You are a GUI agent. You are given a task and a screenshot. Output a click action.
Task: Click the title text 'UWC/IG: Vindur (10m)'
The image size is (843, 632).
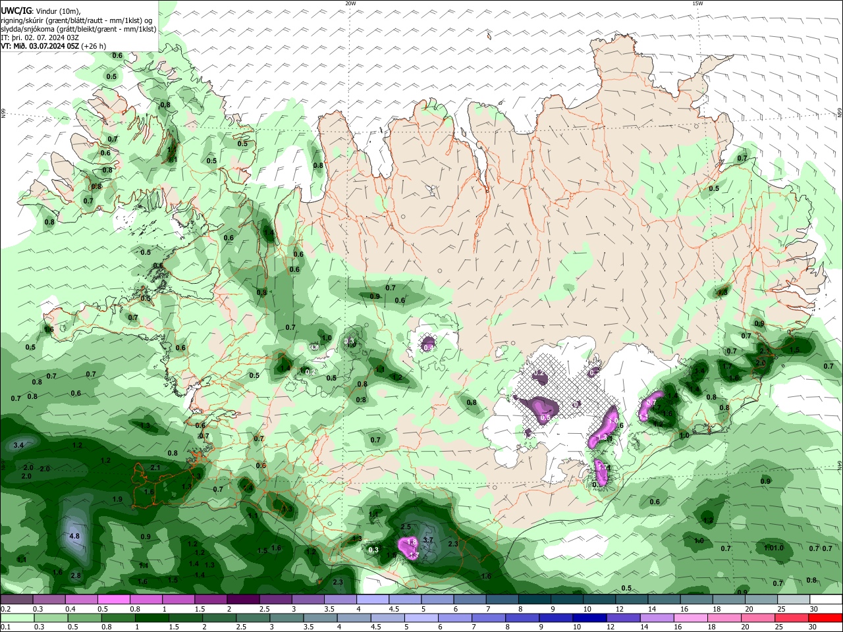[41, 11]
